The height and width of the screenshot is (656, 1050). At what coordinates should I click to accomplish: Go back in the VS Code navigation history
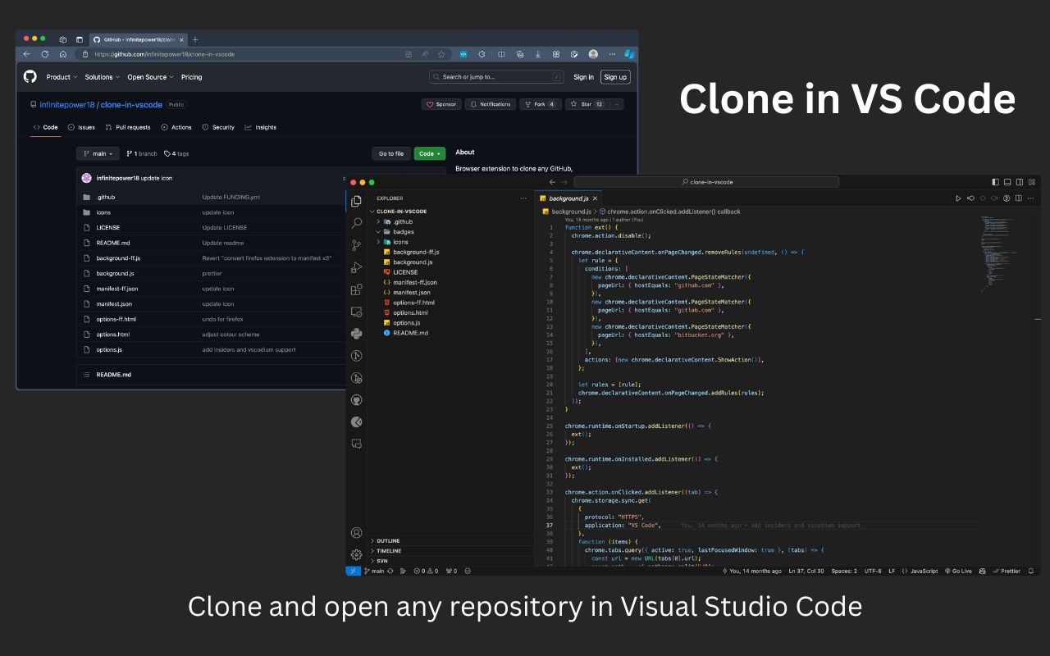[552, 182]
